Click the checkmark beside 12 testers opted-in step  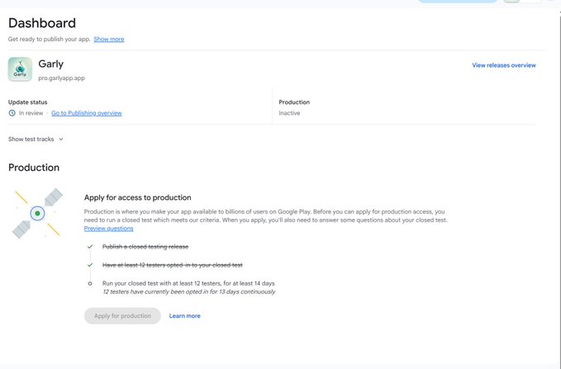click(x=90, y=265)
